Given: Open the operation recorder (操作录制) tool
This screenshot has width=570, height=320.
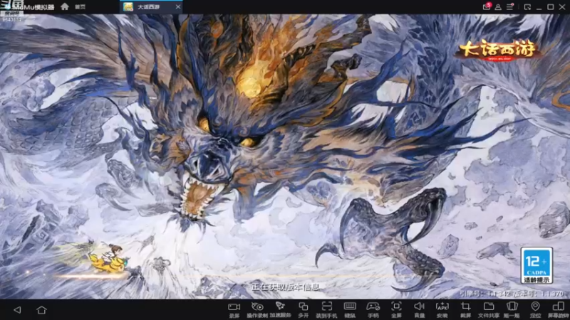Looking at the screenshot, I should pyautogui.click(x=257, y=310).
